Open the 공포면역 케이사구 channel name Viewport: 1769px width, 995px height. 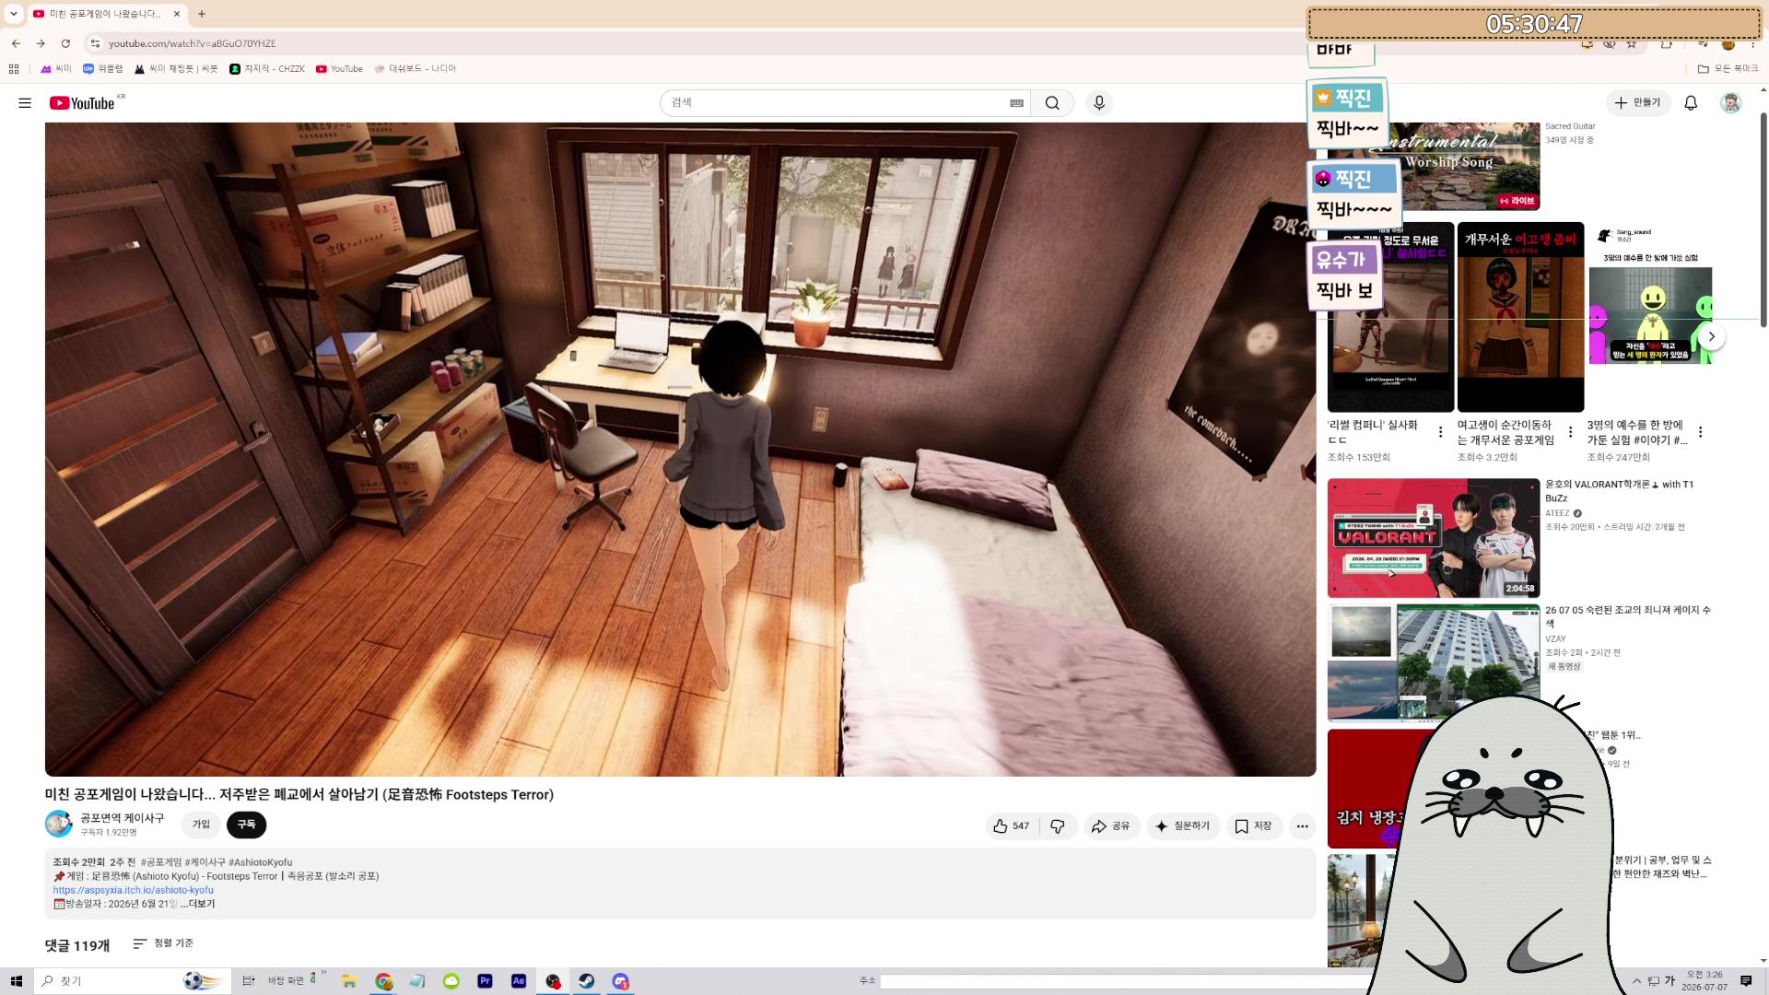click(x=123, y=818)
